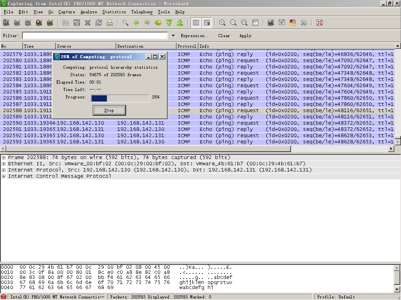Stop the running live capture icon
The height and width of the screenshot is (300, 401).
[x=39, y=23]
